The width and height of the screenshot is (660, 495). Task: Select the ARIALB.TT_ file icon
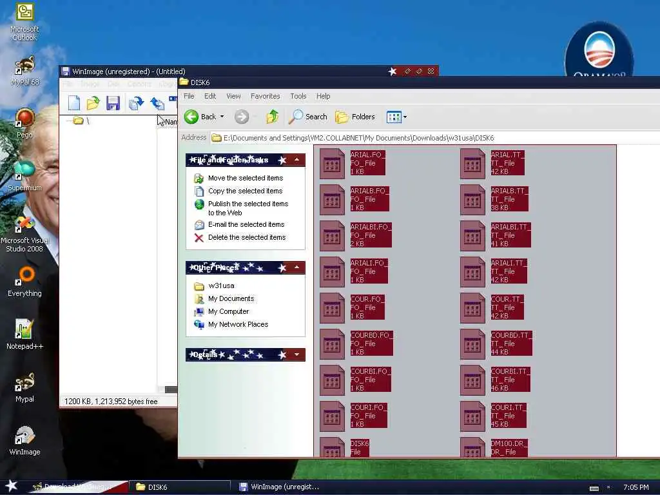(x=472, y=200)
